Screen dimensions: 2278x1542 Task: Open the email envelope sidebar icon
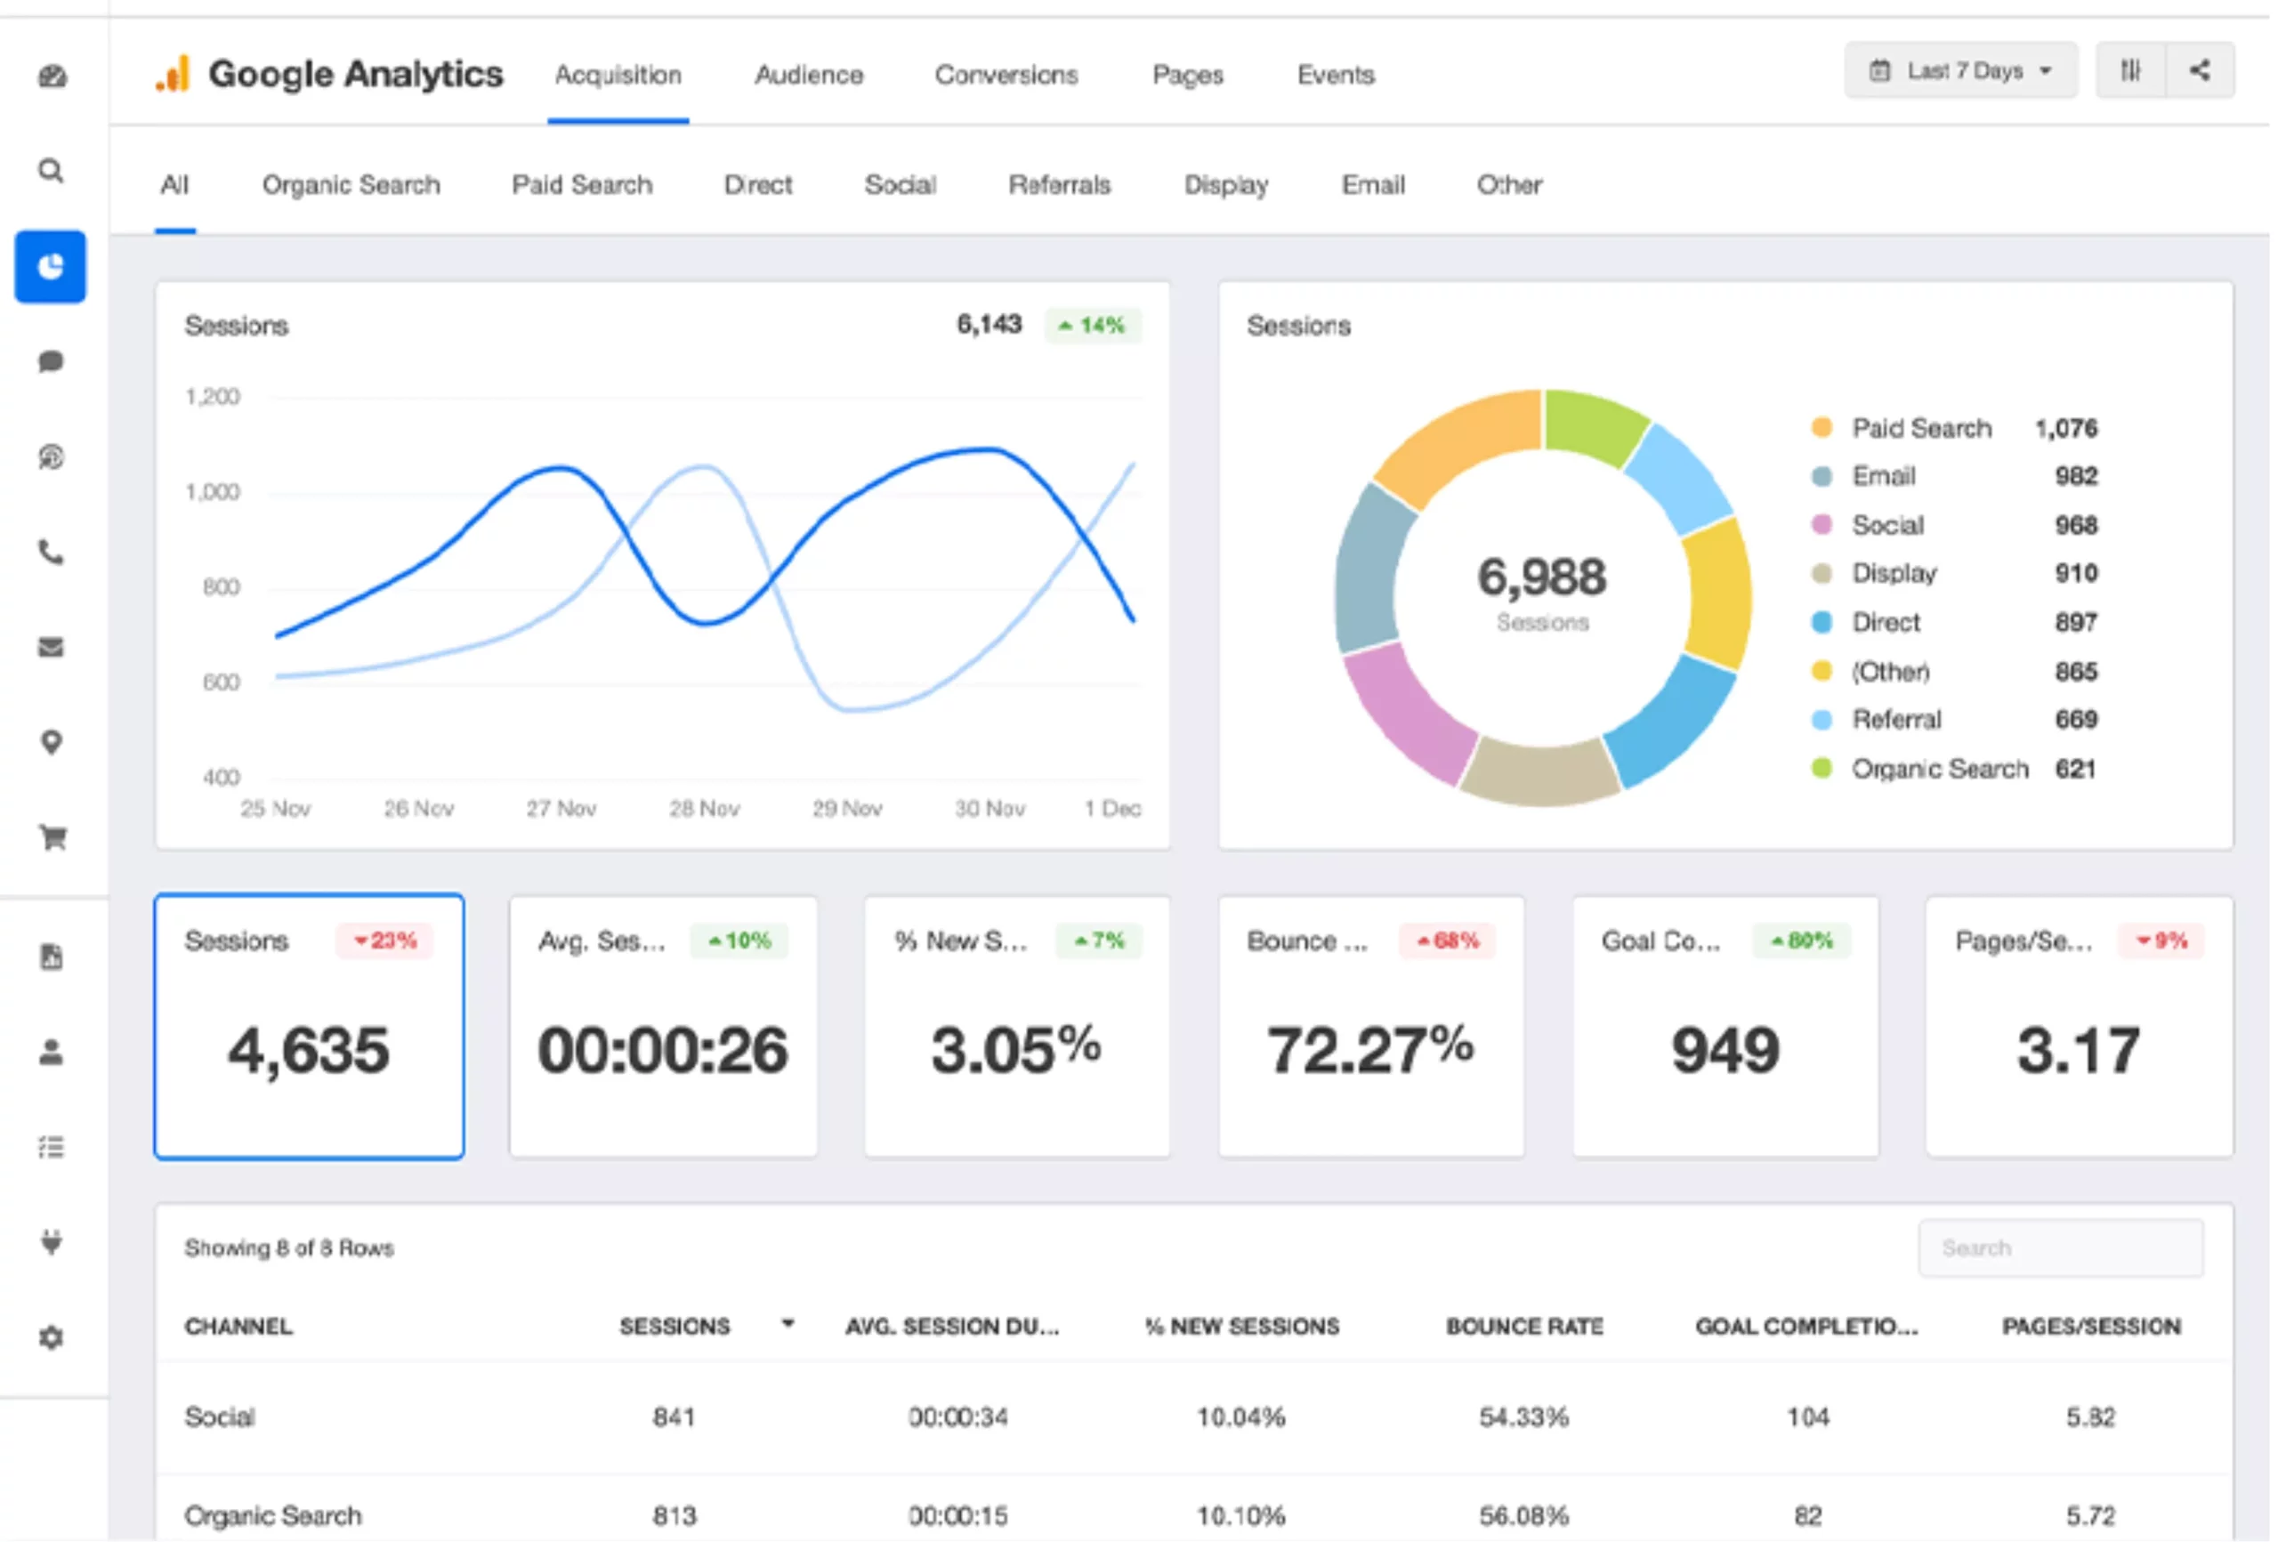[x=51, y=648]
